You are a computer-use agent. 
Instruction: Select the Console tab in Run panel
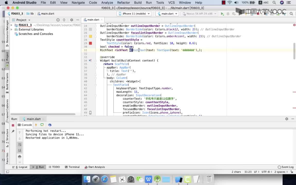tap(25, 125)
